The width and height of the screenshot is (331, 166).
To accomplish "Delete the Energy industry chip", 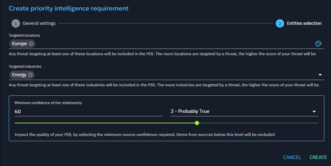I will coord(30,75).
